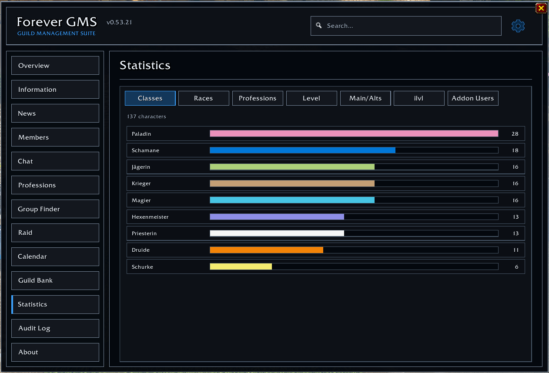This screenshot has width=549, height=373.
Task: Switch to the ilvl tab
Action: click(419, 98)
